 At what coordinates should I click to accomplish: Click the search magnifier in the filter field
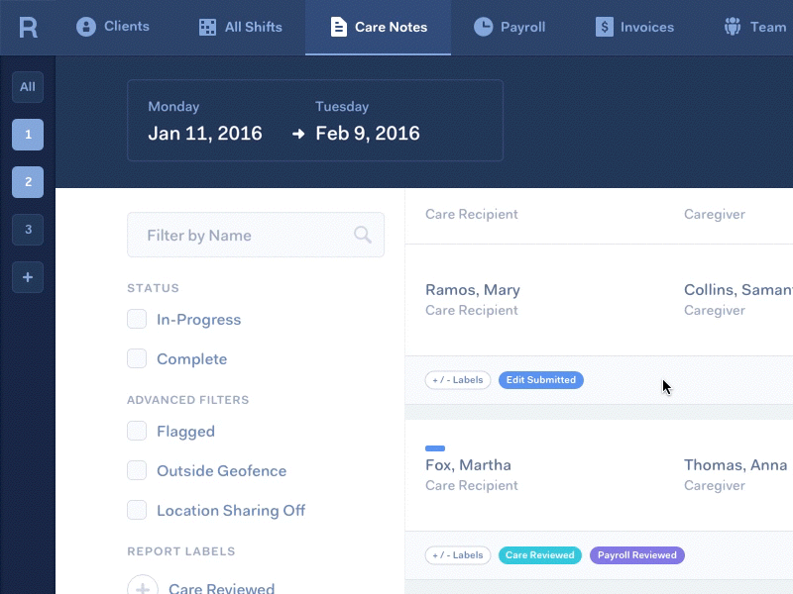[362, 235]
